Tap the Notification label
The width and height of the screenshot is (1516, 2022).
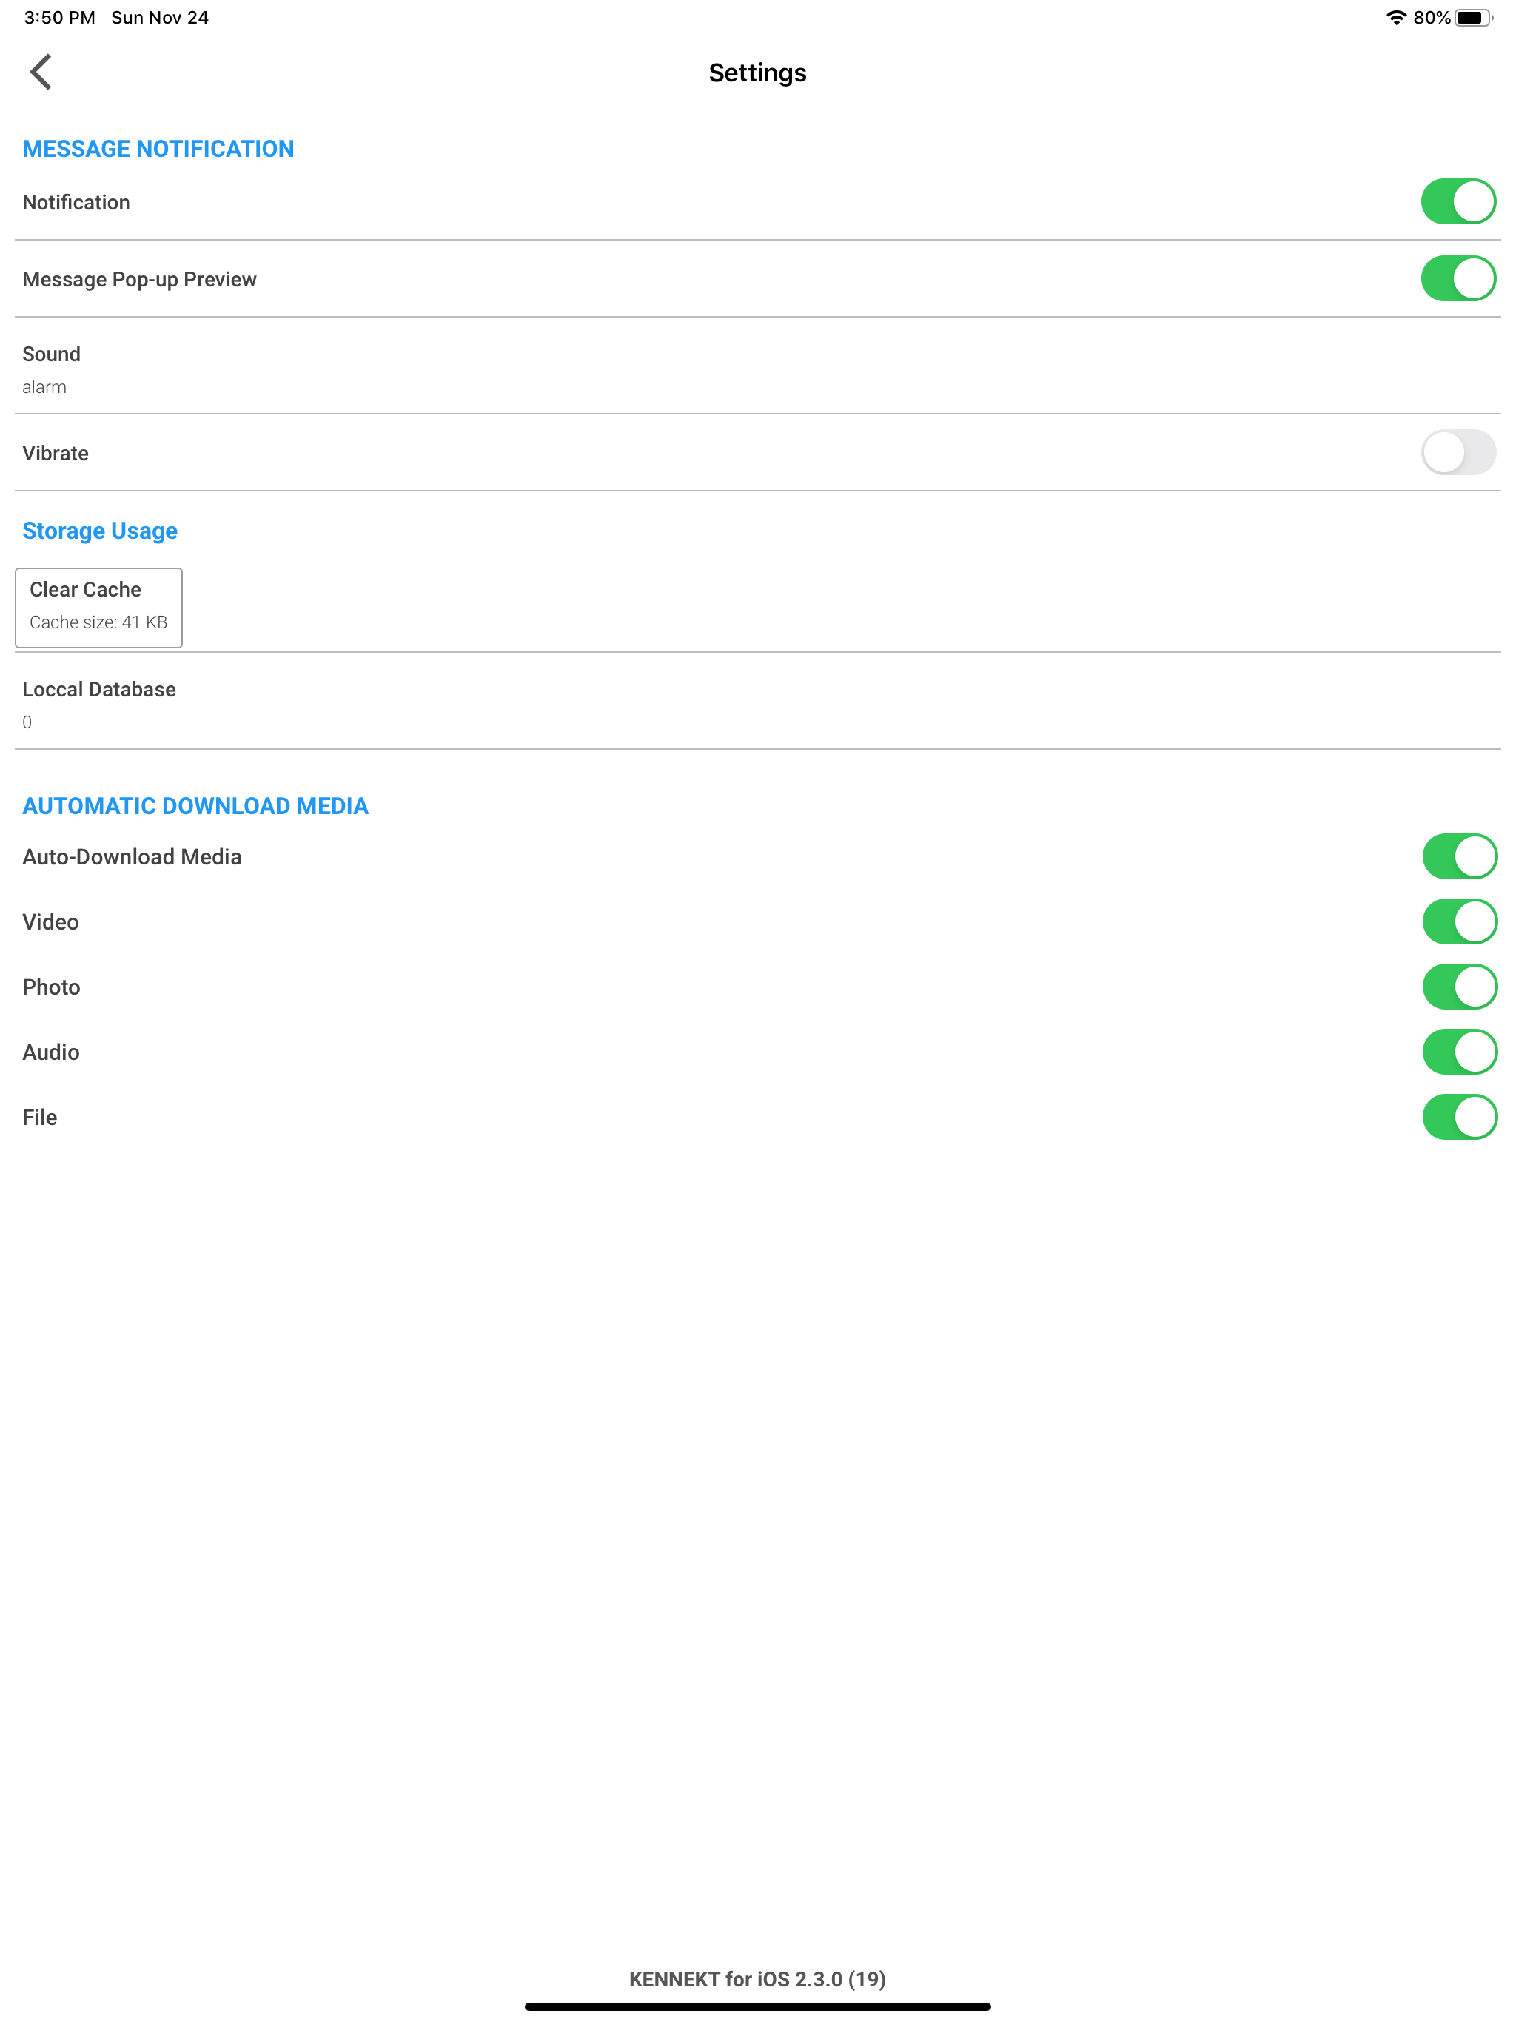(76, 203)
